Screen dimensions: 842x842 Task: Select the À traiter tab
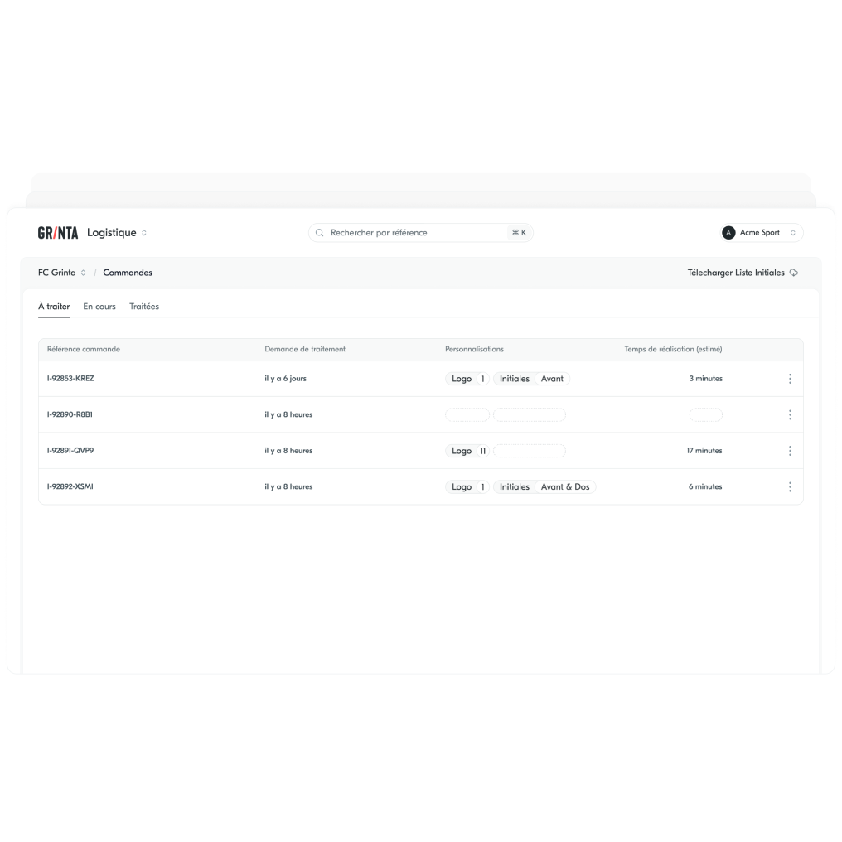(54, 307)
